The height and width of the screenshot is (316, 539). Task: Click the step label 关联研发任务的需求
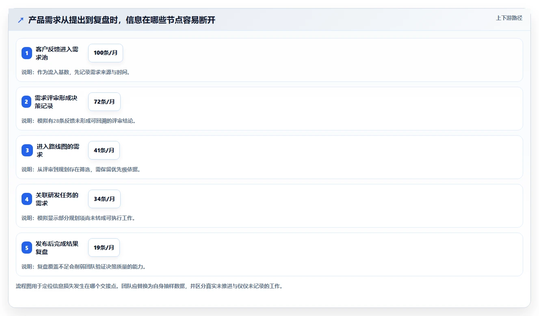coord(57,199)
